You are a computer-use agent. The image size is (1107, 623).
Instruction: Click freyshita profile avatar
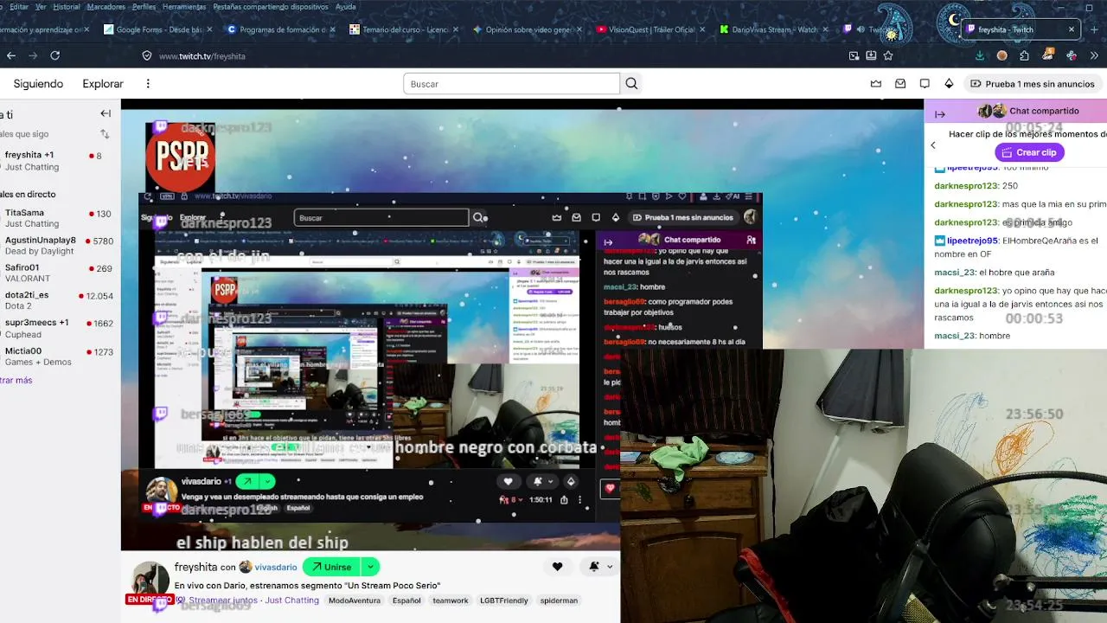pyautogui.click(x=150, y=578)
